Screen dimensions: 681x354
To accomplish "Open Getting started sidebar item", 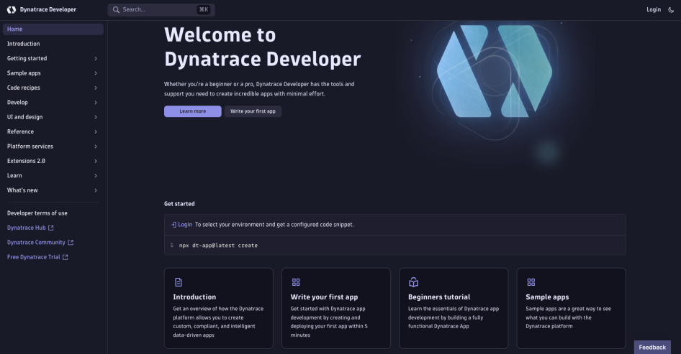I will pos(27,58).
